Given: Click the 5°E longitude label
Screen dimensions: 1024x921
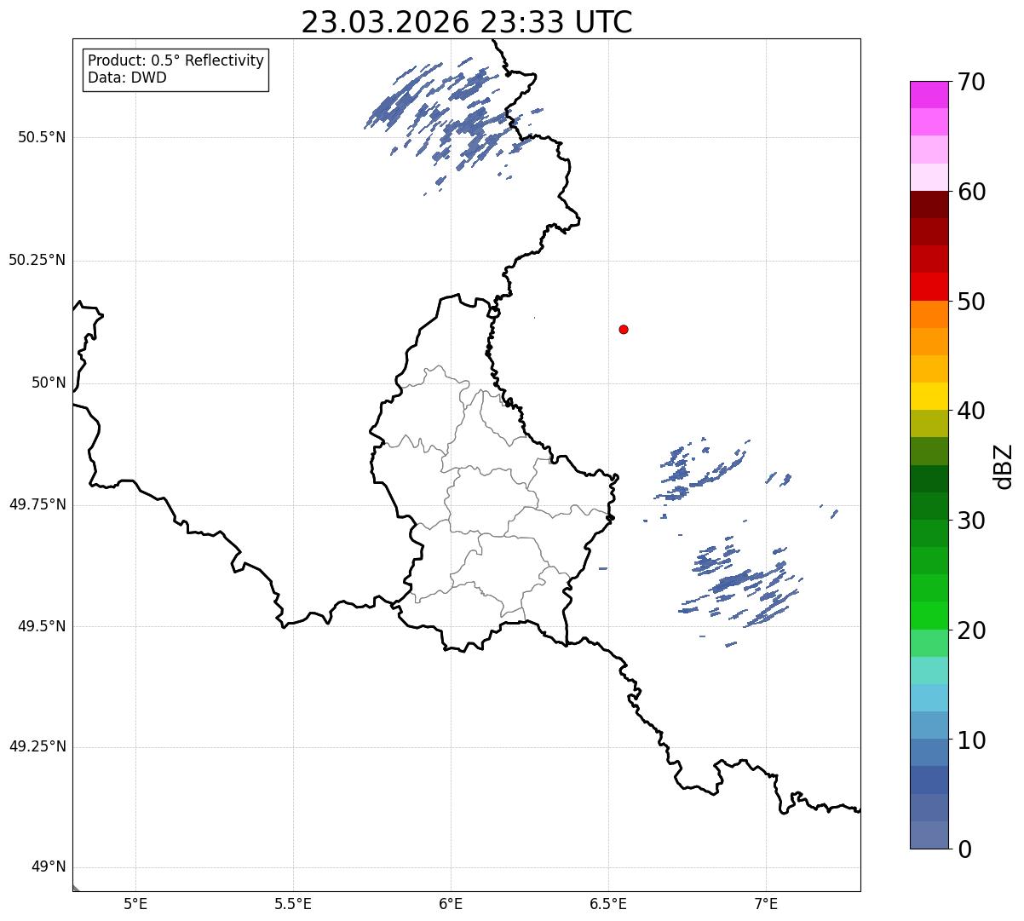Looking at the screenshot, I should [135, 903].
